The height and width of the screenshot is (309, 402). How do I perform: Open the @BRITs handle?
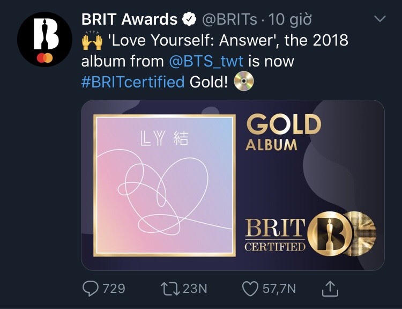pyautogui.click(x=229, y=19)
